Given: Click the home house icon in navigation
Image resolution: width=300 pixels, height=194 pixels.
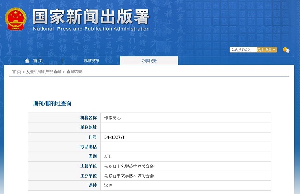Looking at the screenshot, I should tap(27, 61).
